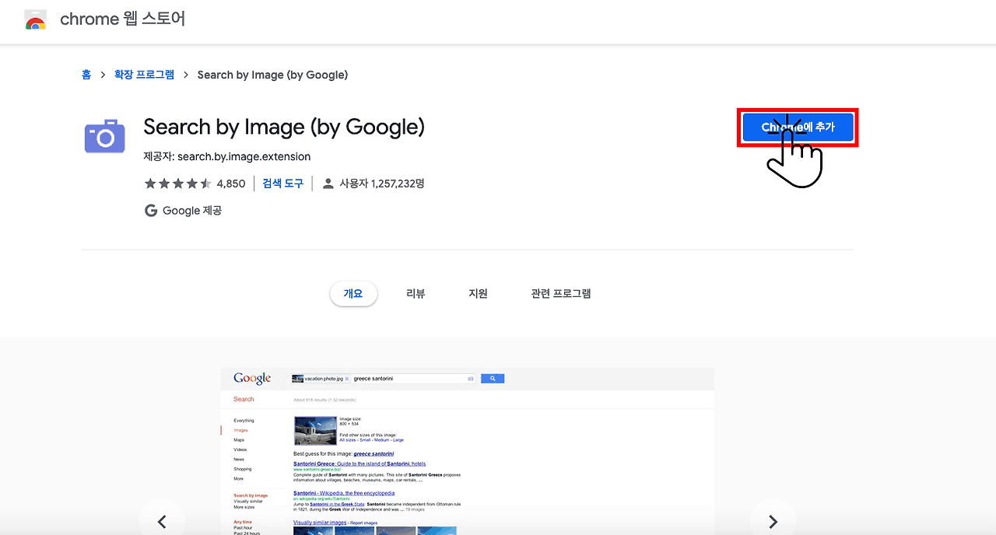Click the right carousel arrow

click(x=773, y=522)
